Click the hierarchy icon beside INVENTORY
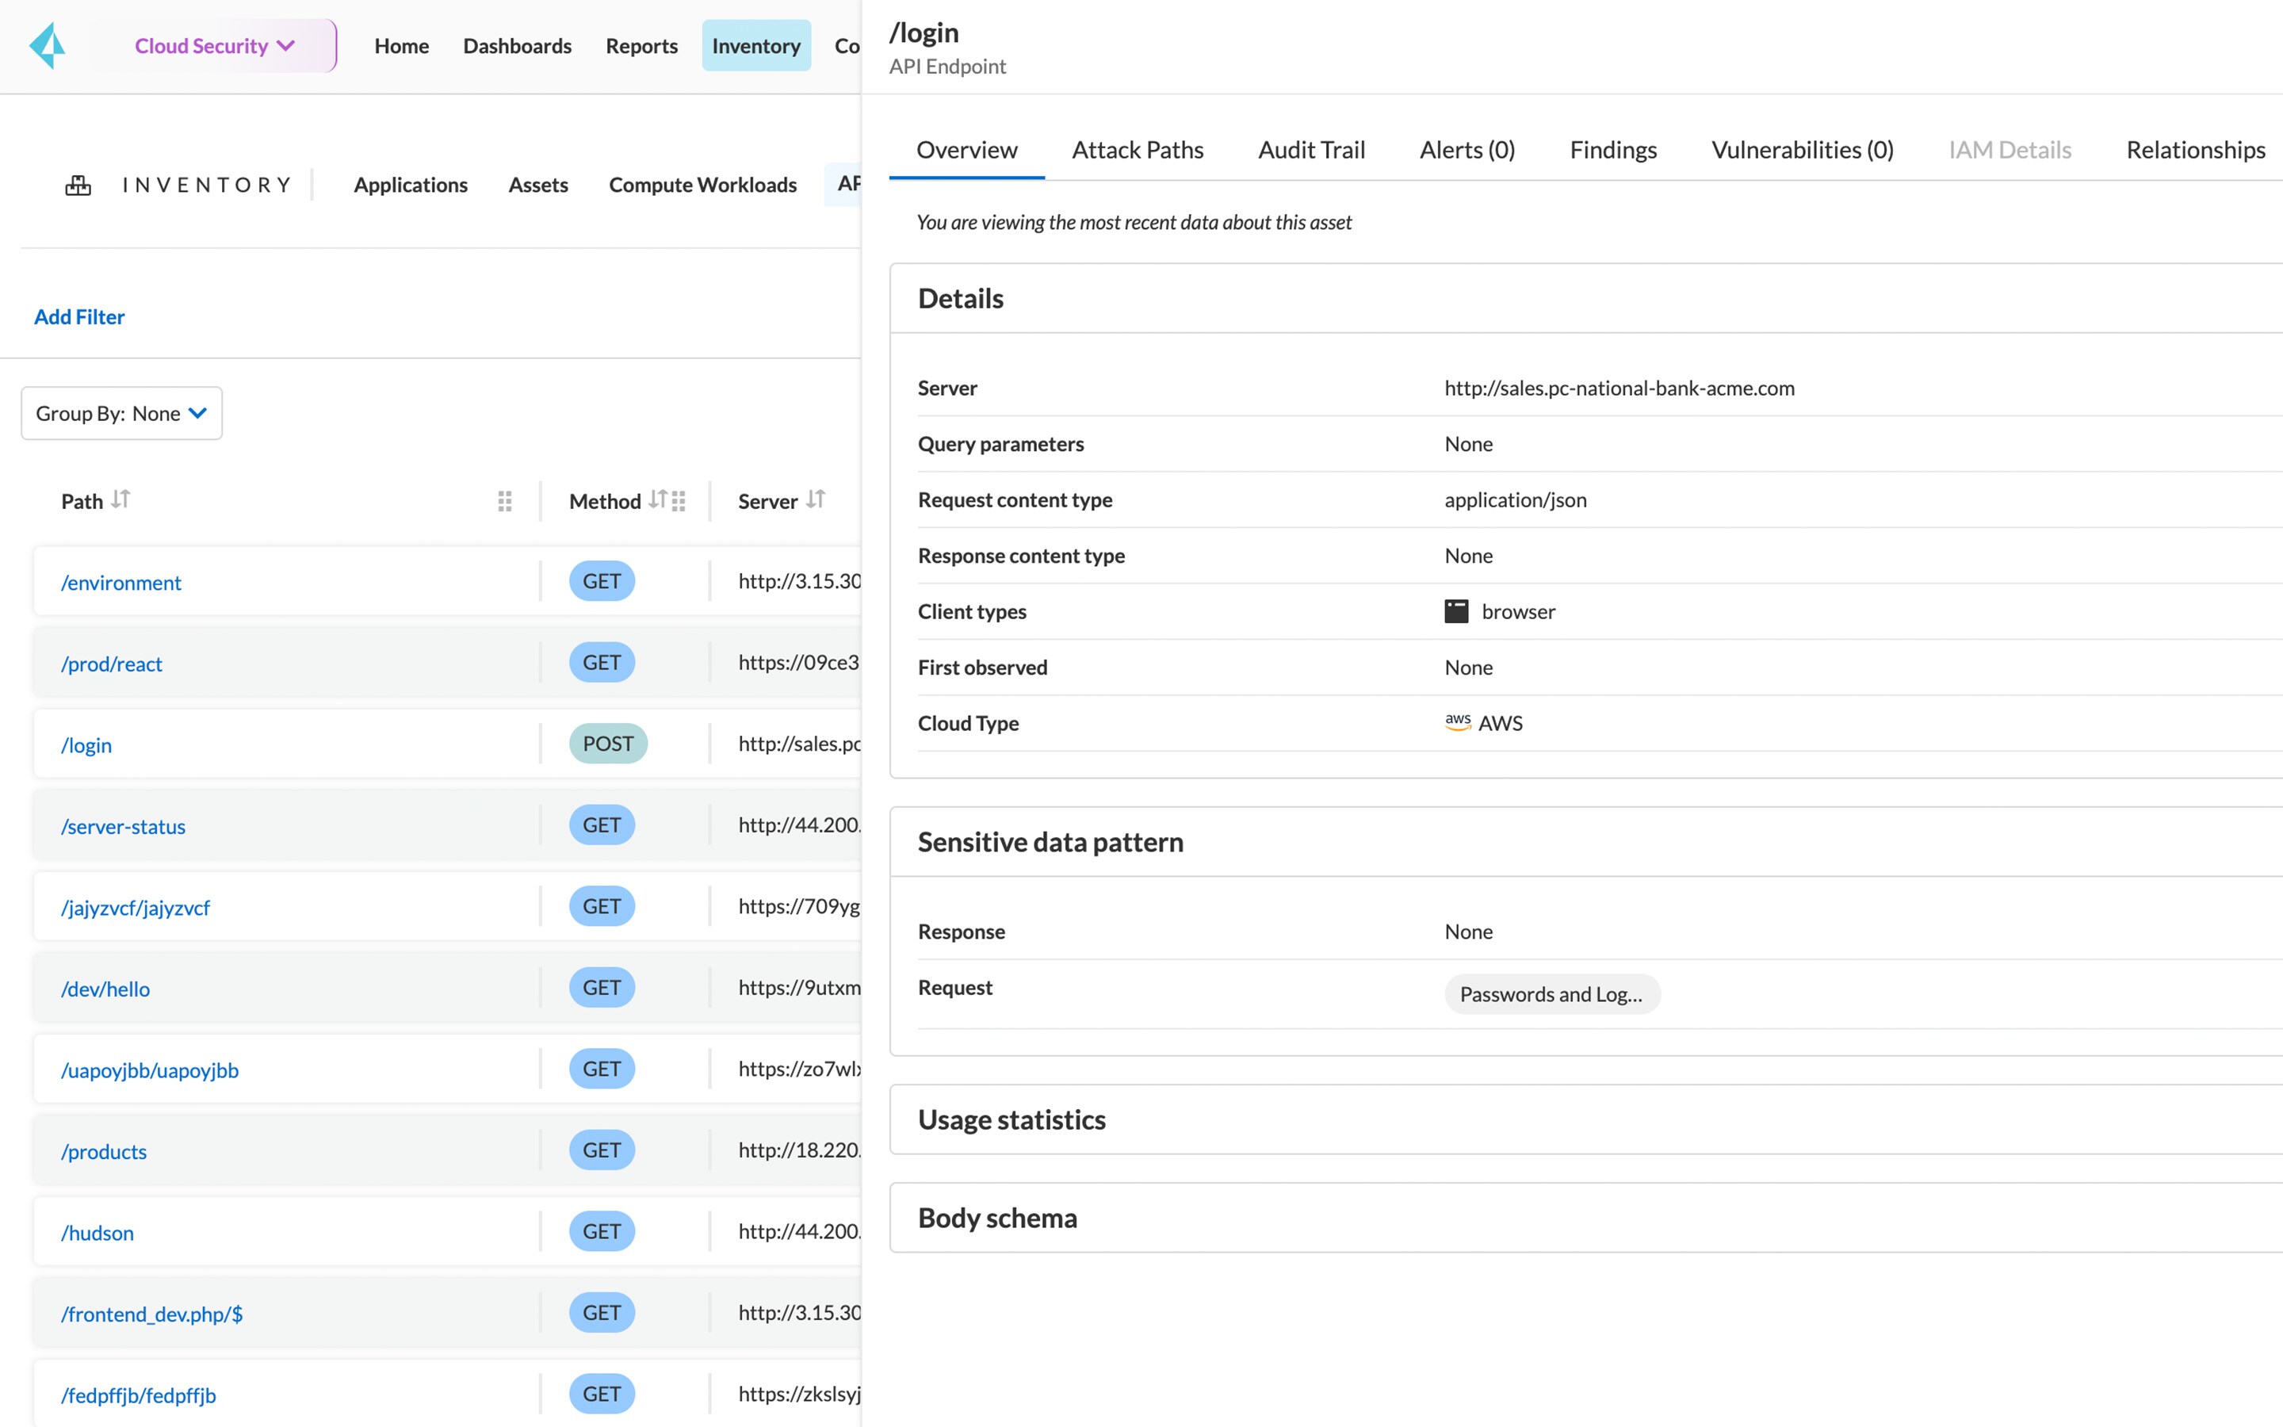The width and height of the screenshot is (2283, 1427). point(78,185)
